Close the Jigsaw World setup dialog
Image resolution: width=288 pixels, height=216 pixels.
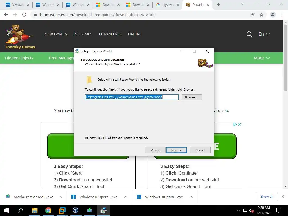coord(207,51)
